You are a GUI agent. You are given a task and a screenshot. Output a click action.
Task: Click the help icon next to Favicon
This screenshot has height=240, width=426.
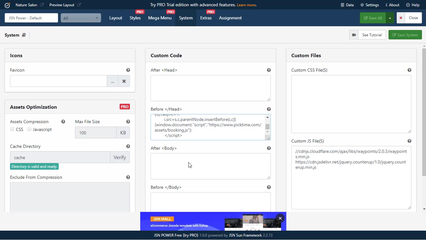pyautogui.click(x=128, y=70)
